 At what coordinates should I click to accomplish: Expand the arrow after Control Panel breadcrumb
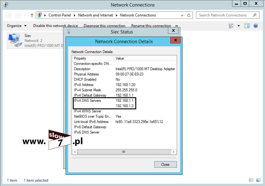[x=75, y=15]
